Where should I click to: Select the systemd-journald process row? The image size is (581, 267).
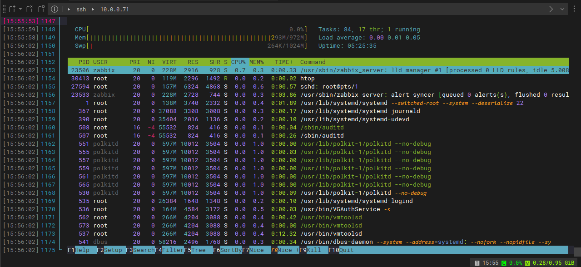tap(318, 111)
